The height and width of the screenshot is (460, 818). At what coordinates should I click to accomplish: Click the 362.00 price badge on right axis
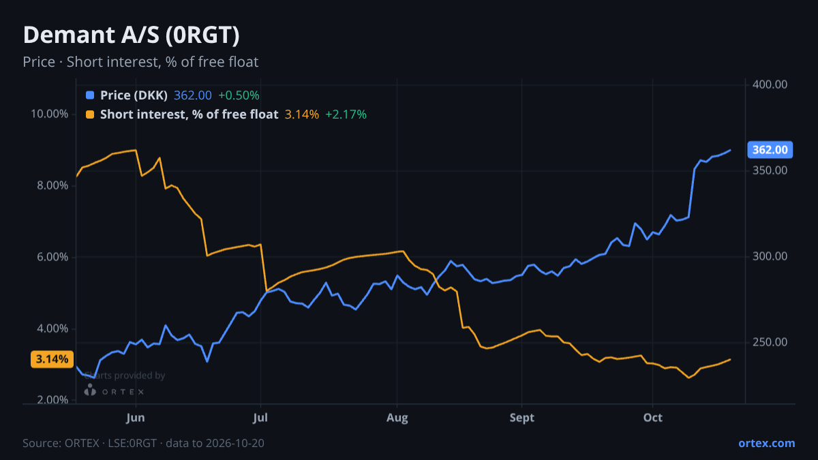click(770, 150)
